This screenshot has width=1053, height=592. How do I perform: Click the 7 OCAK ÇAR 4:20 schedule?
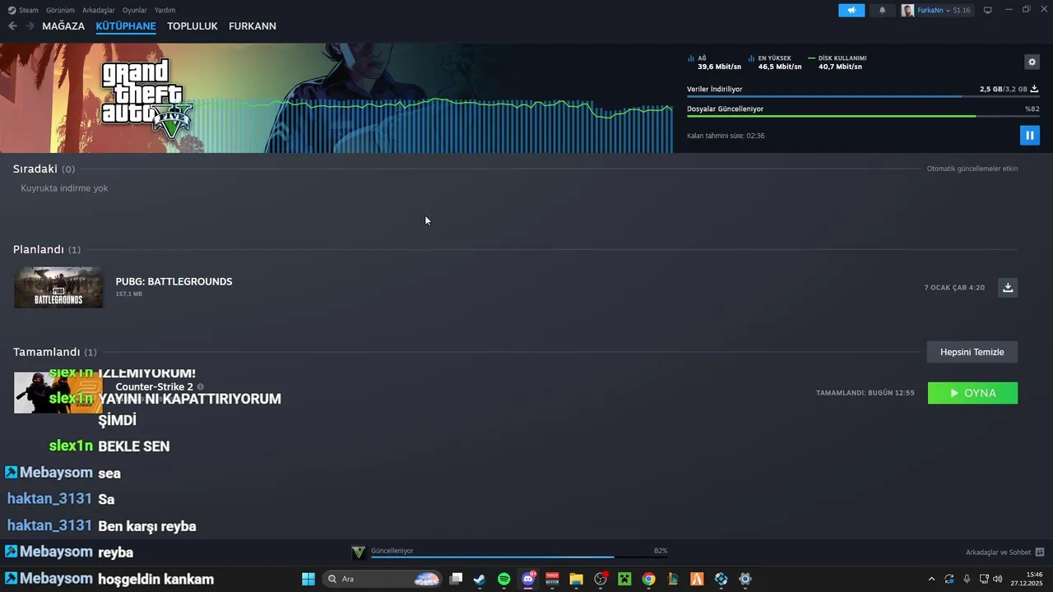[954, 288]
